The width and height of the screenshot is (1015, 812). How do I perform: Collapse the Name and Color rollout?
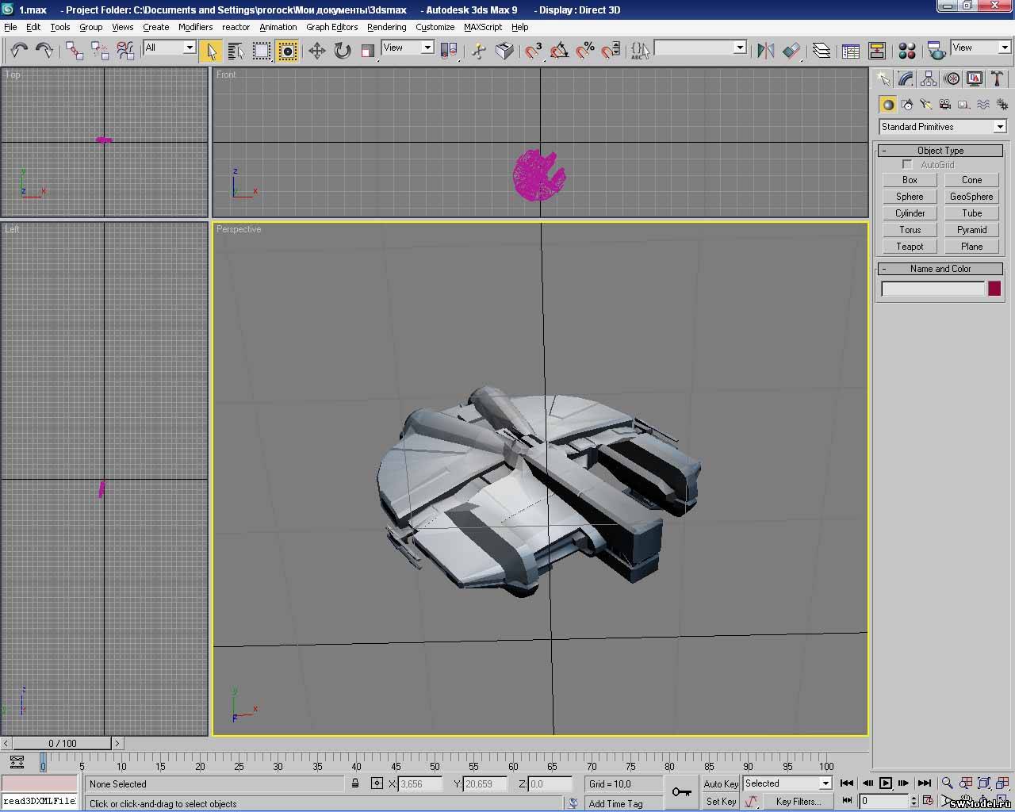coord(940,269)
